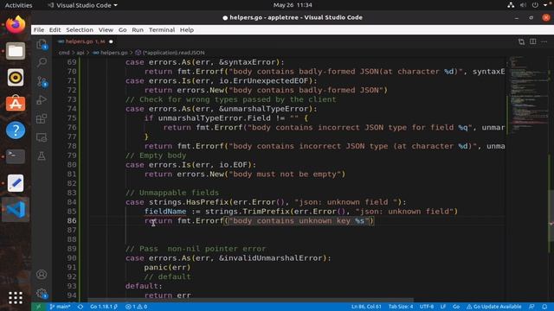Open the Run menu
Screen dimensions: 554x311
click(138, 30)
